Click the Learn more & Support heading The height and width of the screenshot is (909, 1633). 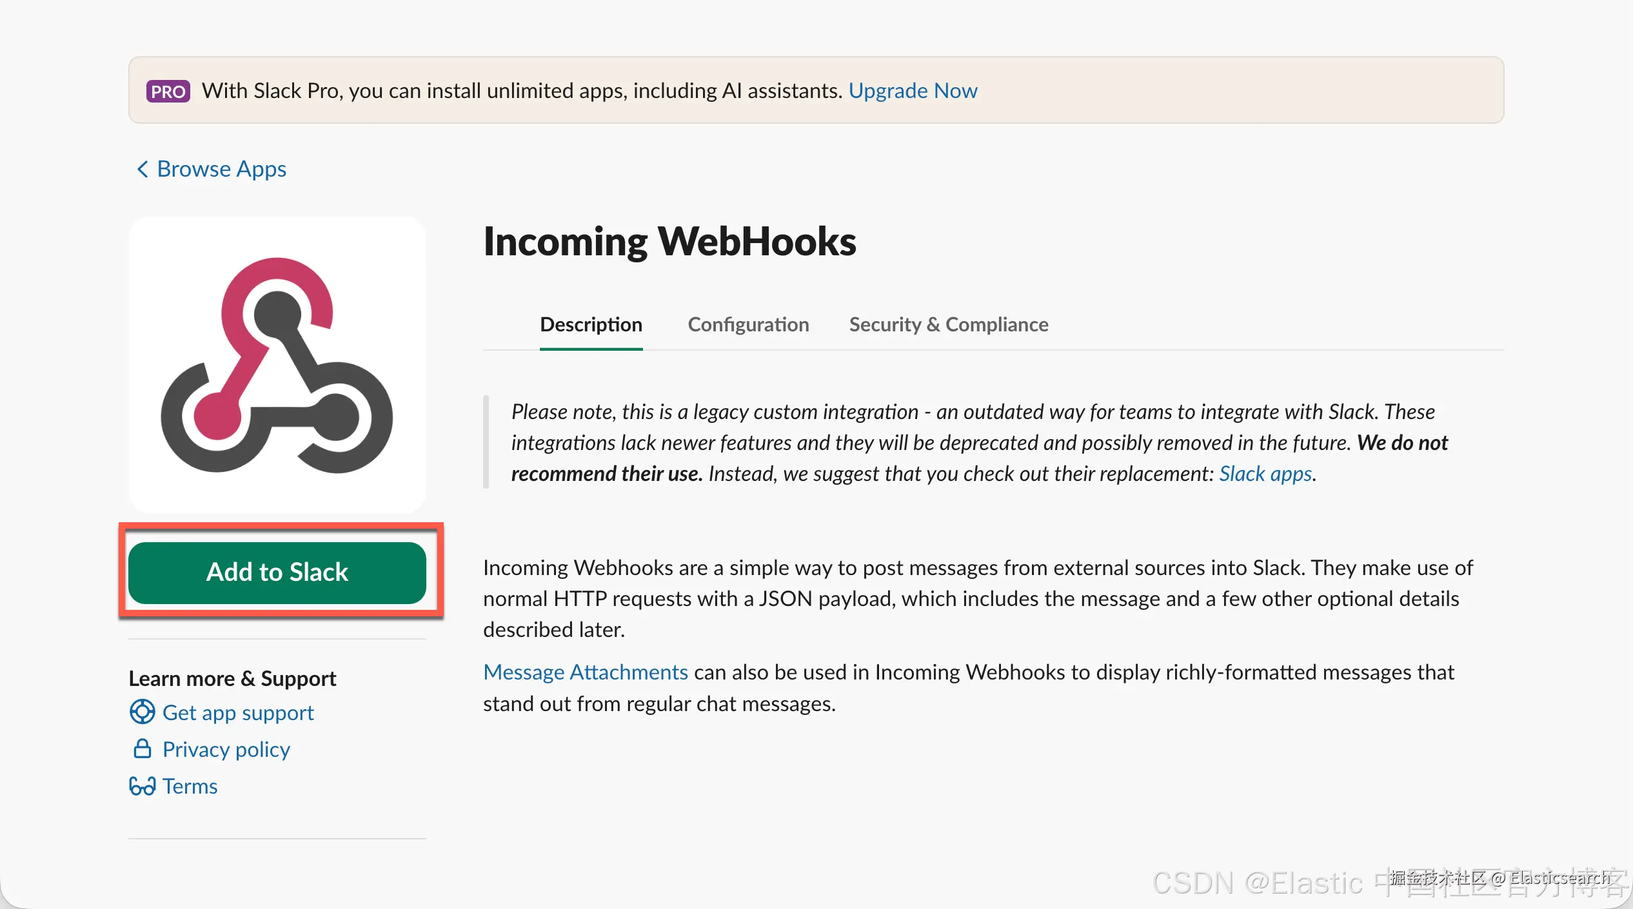(x=232, y=679)
